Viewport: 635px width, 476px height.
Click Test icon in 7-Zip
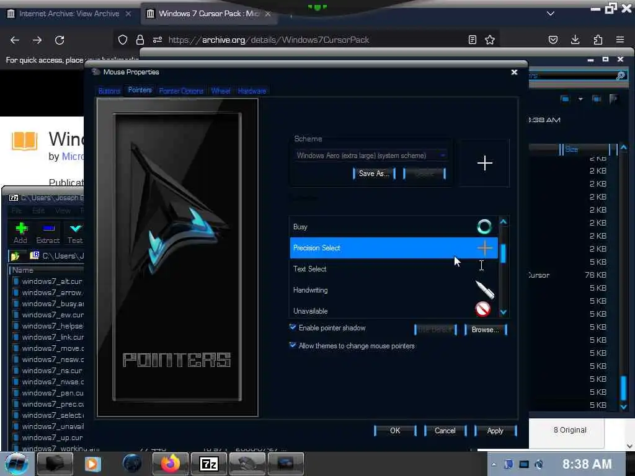click(75, 233)
